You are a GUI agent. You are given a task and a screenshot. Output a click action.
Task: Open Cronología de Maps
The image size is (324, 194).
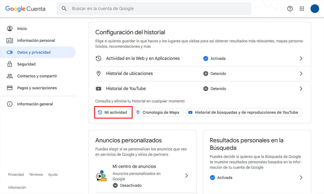pos(159,112)
